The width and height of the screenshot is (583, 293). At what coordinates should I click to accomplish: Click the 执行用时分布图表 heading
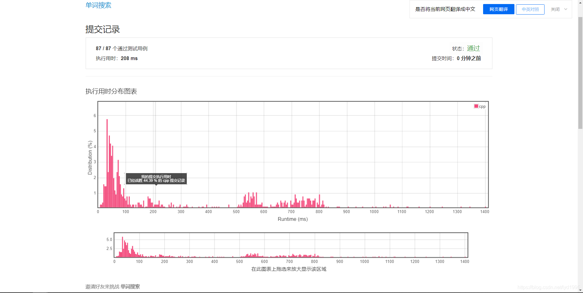tap(111, 91)
